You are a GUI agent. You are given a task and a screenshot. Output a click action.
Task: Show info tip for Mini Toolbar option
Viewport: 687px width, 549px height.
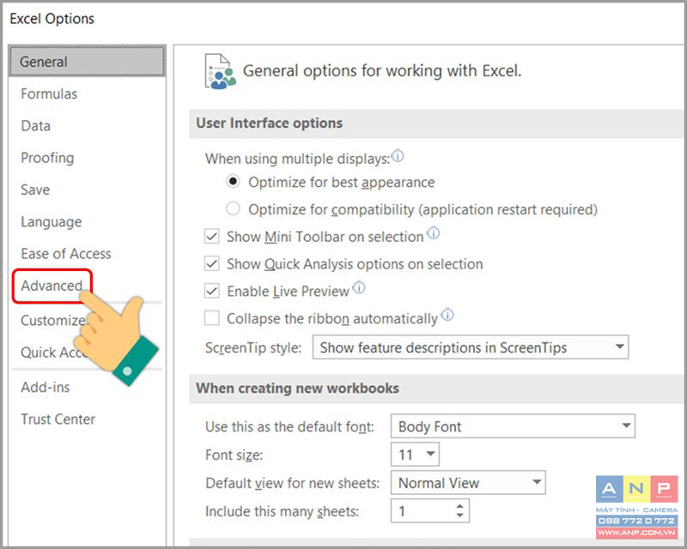[x=434, y=233]
